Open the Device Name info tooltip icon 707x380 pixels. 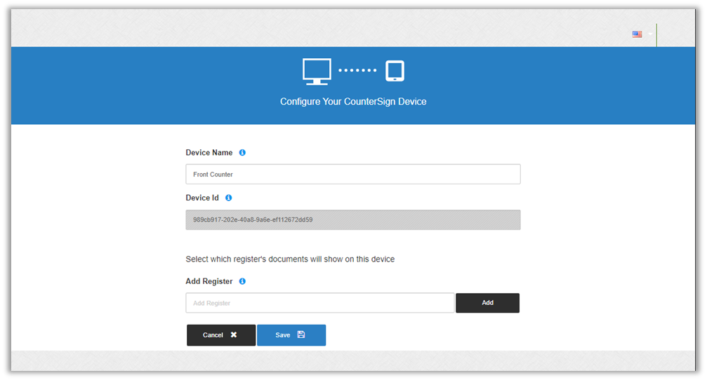pos(242,152)
